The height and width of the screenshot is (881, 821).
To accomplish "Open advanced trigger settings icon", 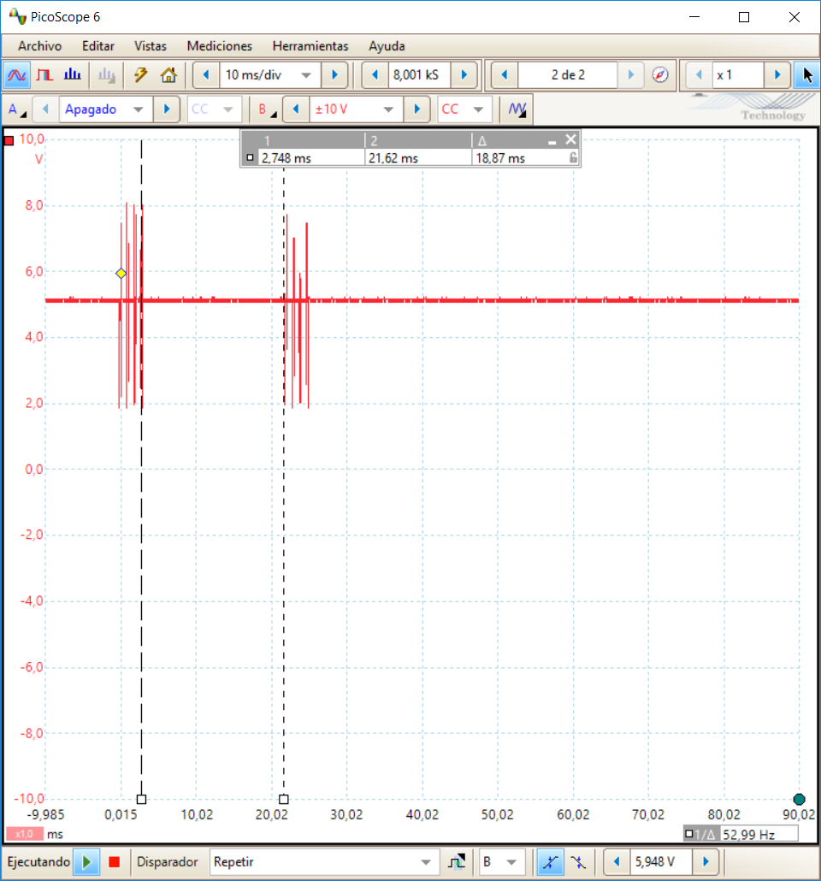I will click(x=457, y=861).
